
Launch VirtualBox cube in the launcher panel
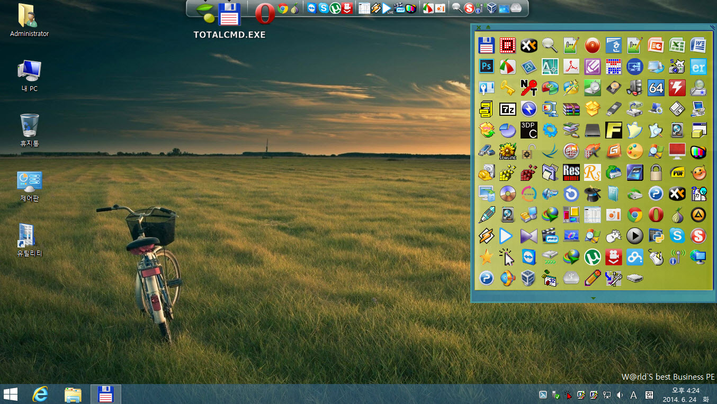tap(528, 278)
